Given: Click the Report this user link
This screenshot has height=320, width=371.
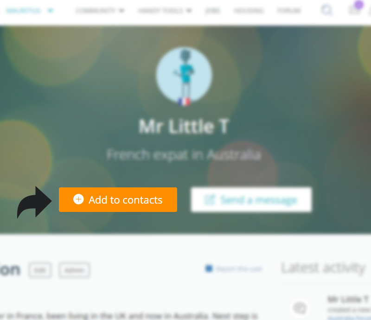Looking at the screenshot, I should click(x=239, y=269).
